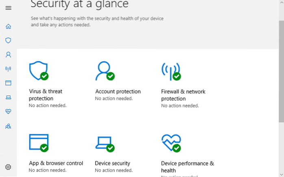
Task: Open Virus & threat protection sidebar shield
Action: point(8,40)
